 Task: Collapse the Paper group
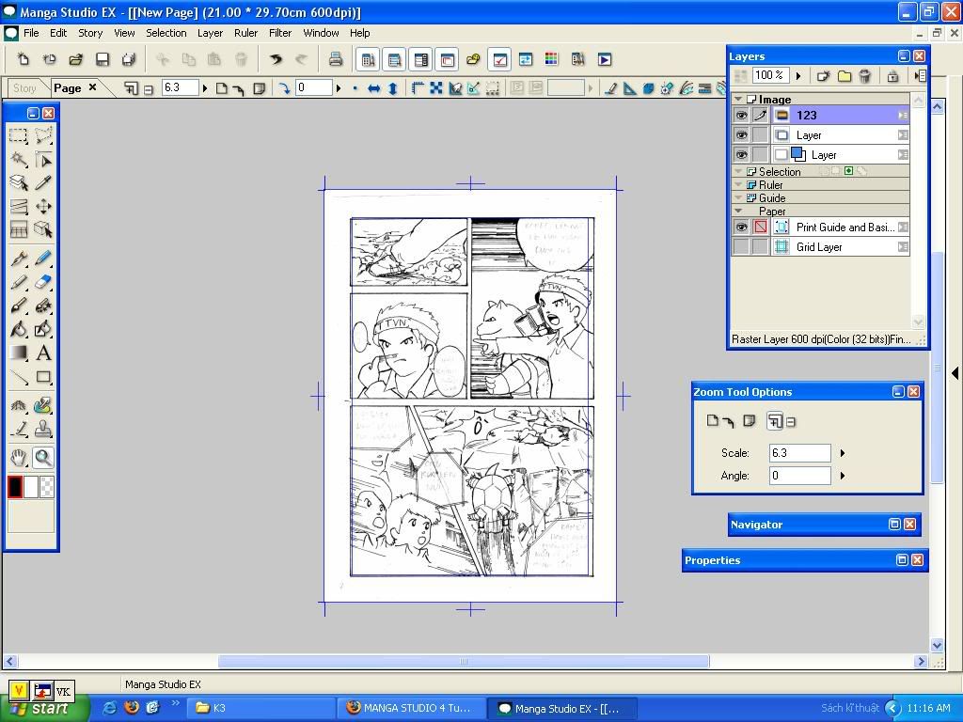click(738, 211)
